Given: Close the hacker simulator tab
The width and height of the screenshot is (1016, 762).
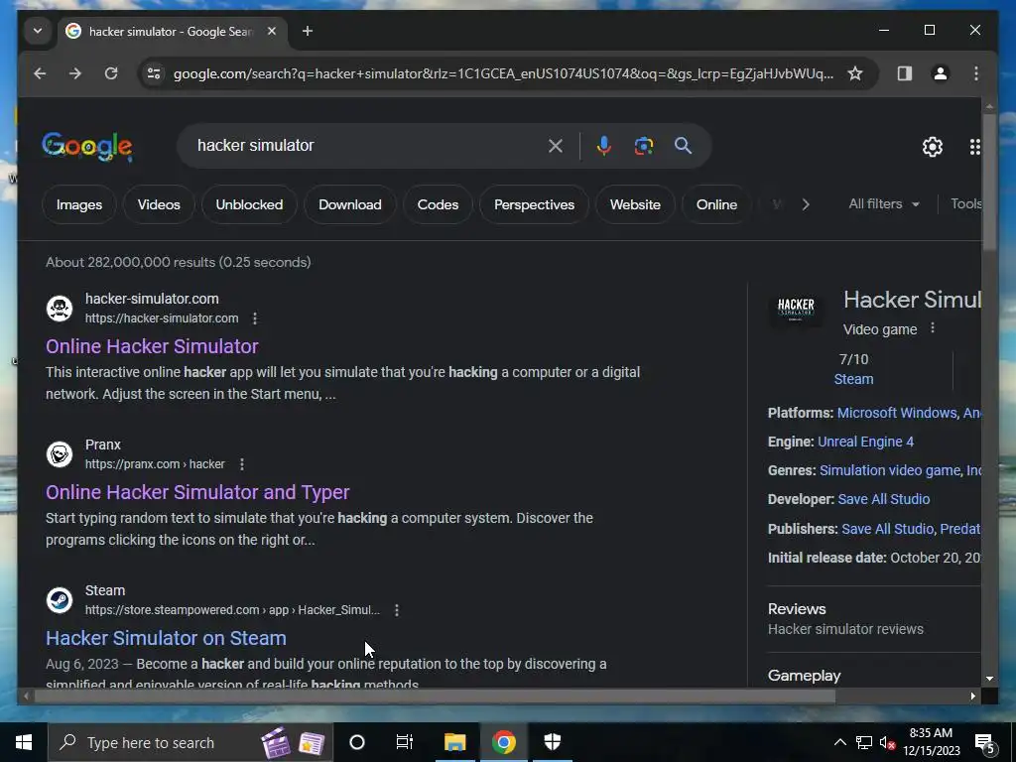Looking at the screenshot, I should click(x=272, y=31).
